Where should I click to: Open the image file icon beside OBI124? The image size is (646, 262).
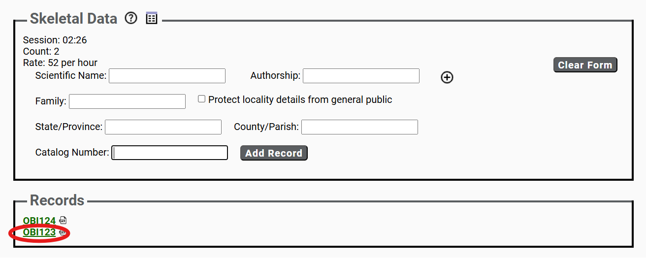coord(63,220)
